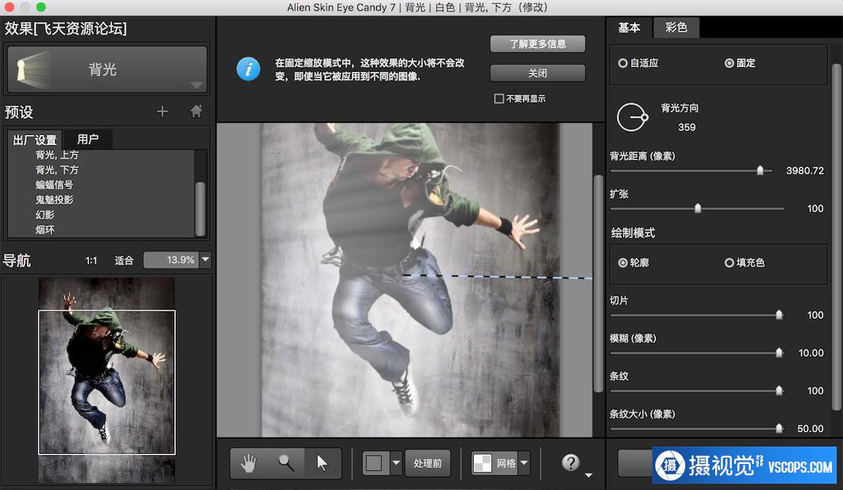This screenshot has width=843, height=490.
Task: Click the backlight keyhole effect icon
Action: click(32, 69)
